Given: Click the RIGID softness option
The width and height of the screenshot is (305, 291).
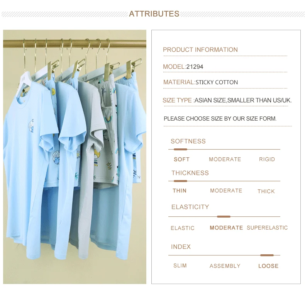Looking at the screenshot, I should [267, 159].
